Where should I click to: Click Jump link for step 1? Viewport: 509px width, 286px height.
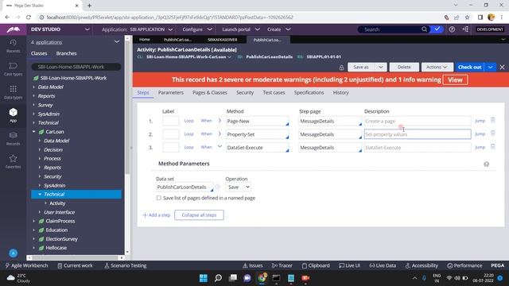tap(480, 121)
